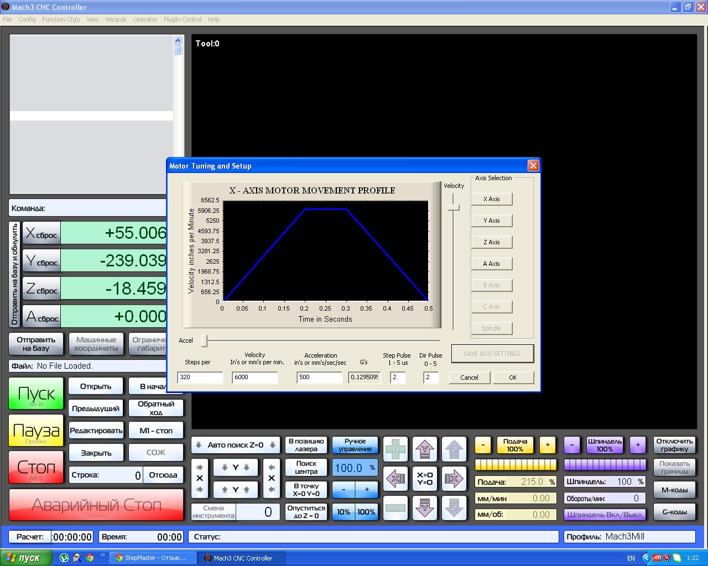This screenshot has height=566, width=708.
Task: Click the A axis minus jog icon
Action: click(395, 507)
